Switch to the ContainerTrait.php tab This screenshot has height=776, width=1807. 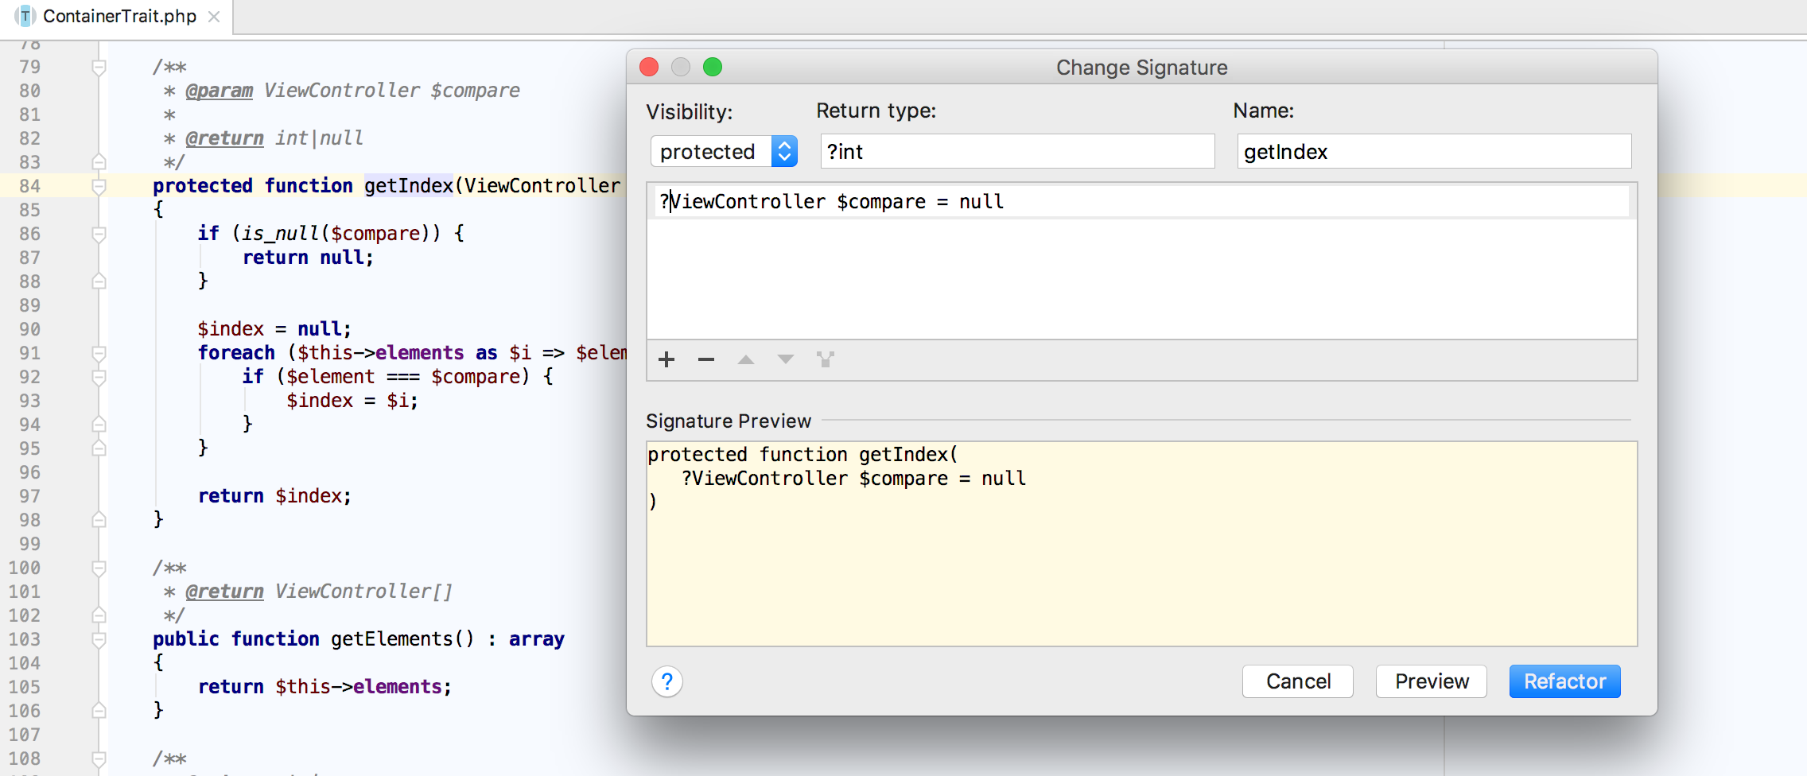(x=119, y=17)
